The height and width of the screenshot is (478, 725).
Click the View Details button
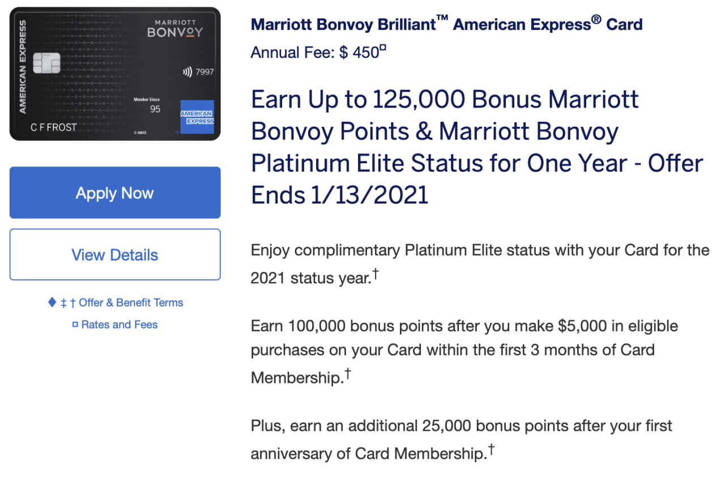(114, 254)
